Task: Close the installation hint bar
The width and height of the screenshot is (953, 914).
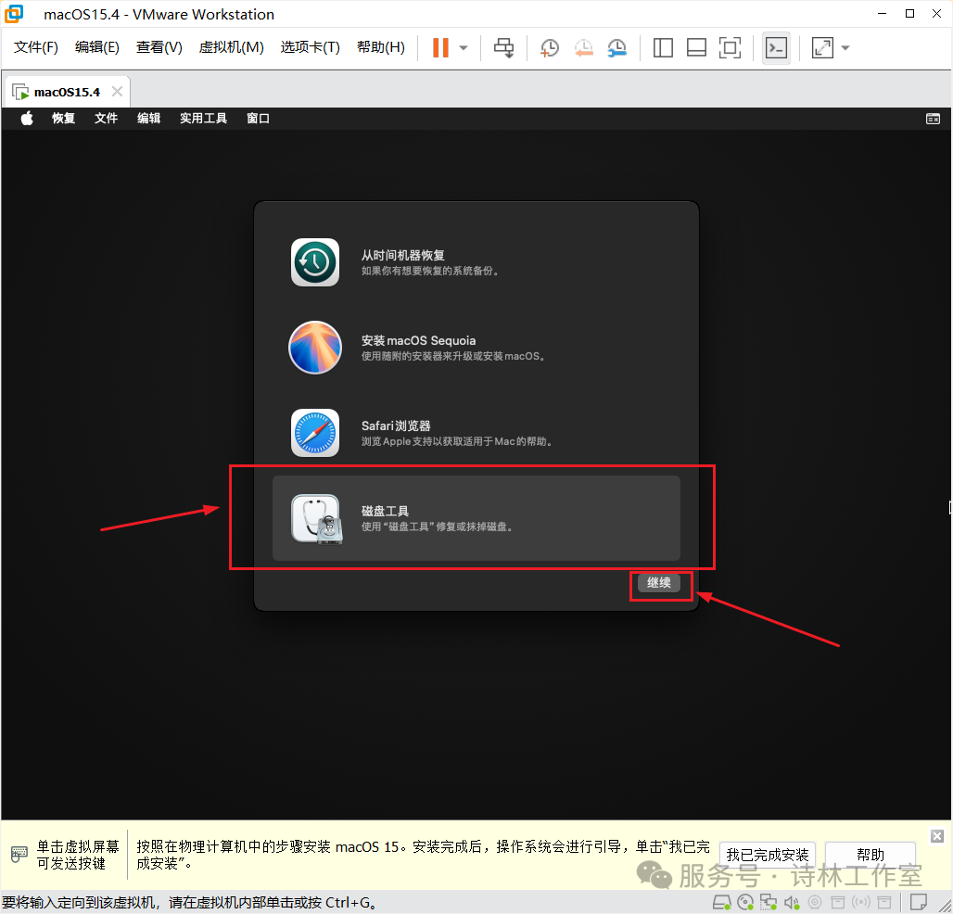Action: coord(937,836)
